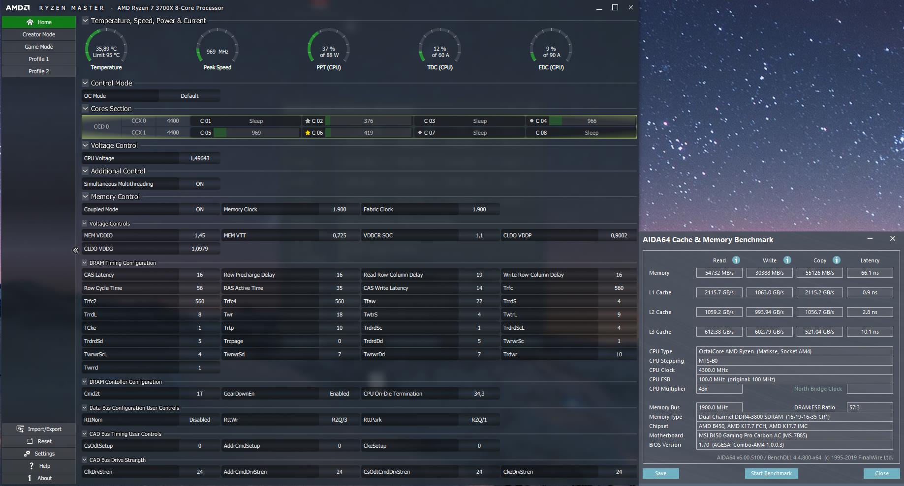Switch to Game Mode tab
The image size is (904, 486).
click(x=39, y=47)
